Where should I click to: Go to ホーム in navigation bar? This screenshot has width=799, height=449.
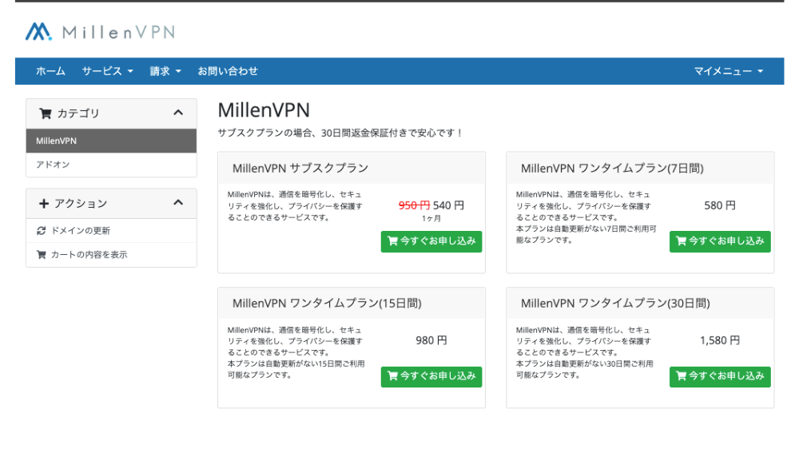point(50,71)
